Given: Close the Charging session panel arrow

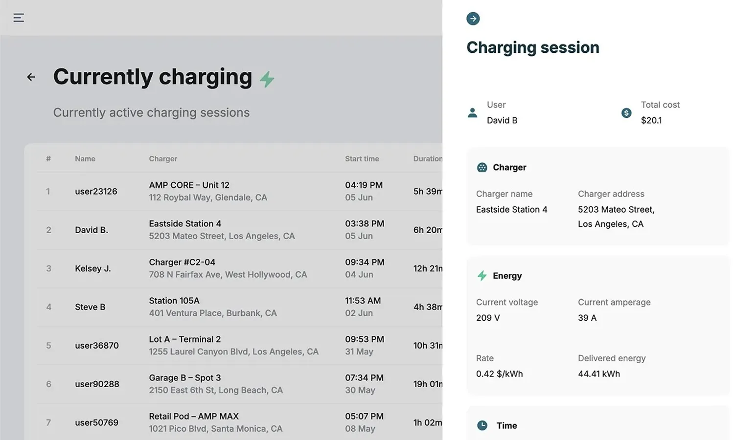Looking at the screenshot, I should 473,19.
